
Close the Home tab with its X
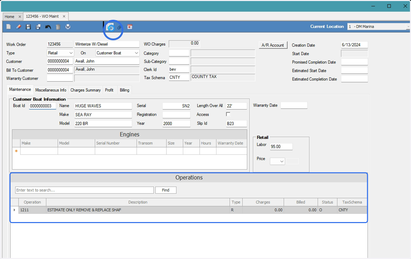pos(20,16)
